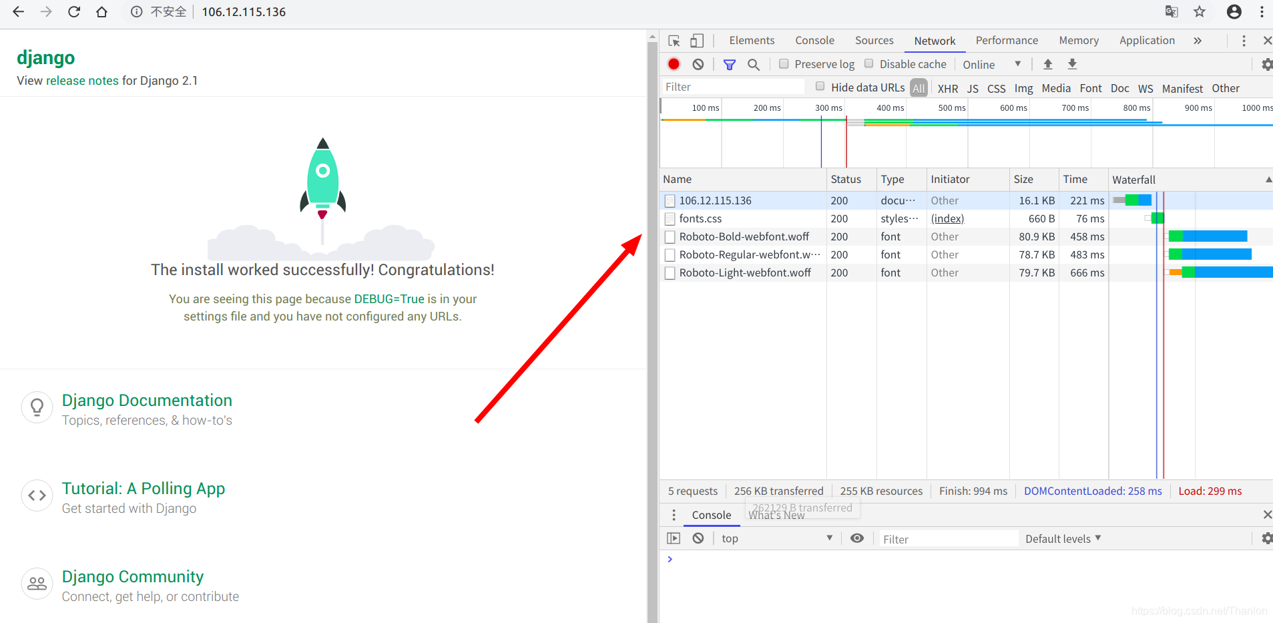Reload the page with refresh icon
Screen dimensions: 1273x623
click(74, 12)
